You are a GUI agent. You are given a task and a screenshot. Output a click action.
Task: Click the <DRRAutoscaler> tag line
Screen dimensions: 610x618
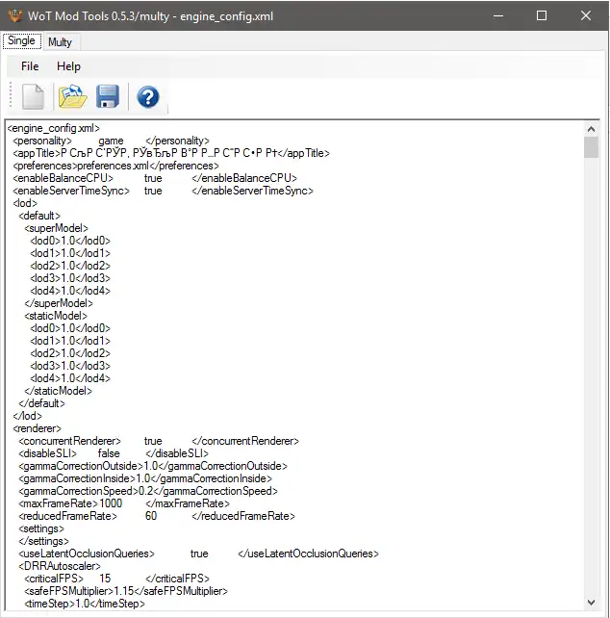60,566
